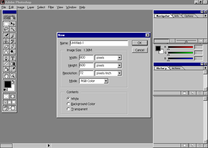Click the Name text field
Image resolution: width=208 pixels, height=148 pixels.
99,43
